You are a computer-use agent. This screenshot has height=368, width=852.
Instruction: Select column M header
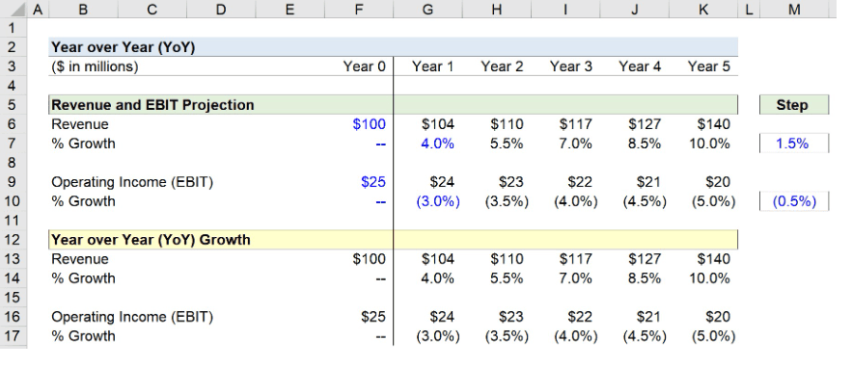794,9
